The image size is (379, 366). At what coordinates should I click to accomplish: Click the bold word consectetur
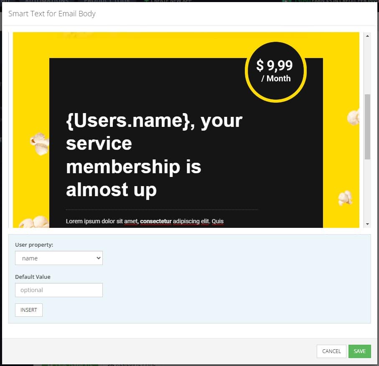(x=156, y=221)
